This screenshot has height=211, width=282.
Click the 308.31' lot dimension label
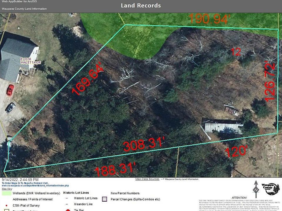point(143,145)
